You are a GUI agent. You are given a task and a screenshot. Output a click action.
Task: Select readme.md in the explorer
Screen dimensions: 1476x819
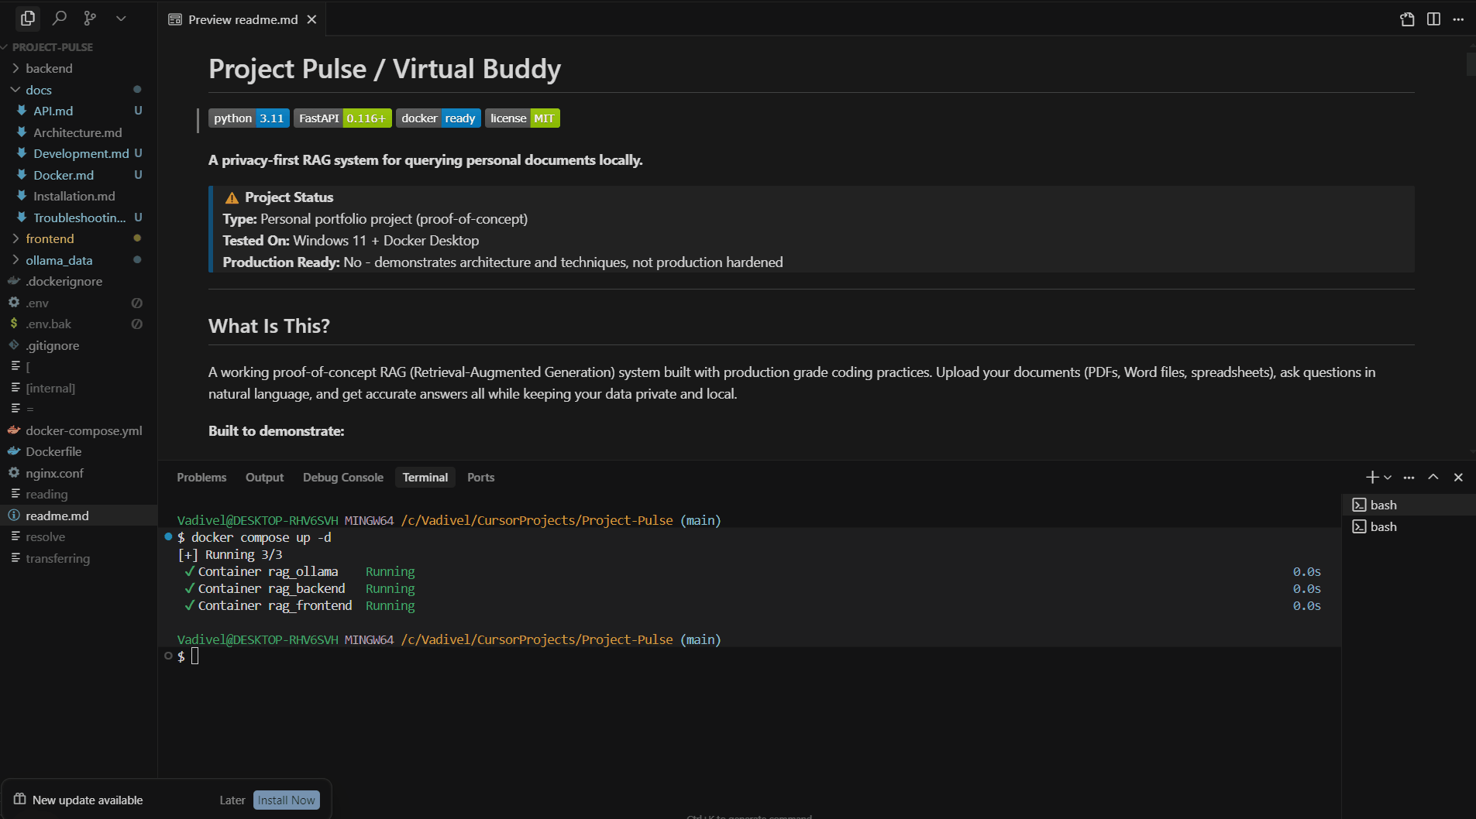click(x=79, y=516)
